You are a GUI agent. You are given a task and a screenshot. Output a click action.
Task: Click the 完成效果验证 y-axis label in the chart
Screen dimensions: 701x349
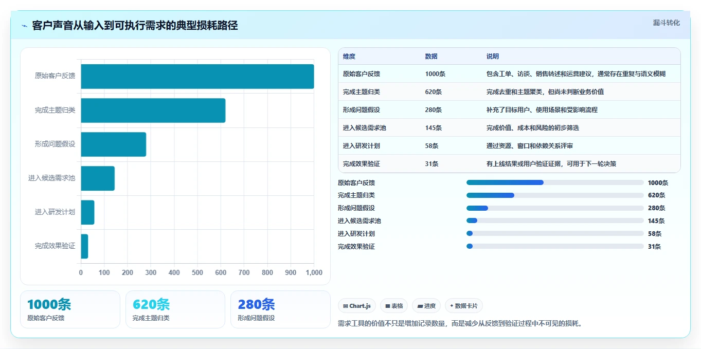(55, 246)
